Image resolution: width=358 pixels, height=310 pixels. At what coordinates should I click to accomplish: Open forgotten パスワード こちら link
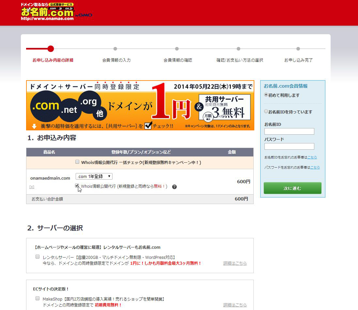click(315, 167)
